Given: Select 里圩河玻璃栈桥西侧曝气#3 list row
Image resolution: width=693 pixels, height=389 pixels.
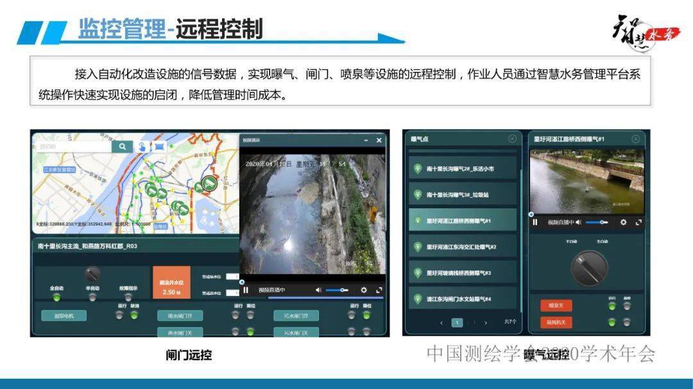Looking at the screenshot, I should click(x=462, y=273).
